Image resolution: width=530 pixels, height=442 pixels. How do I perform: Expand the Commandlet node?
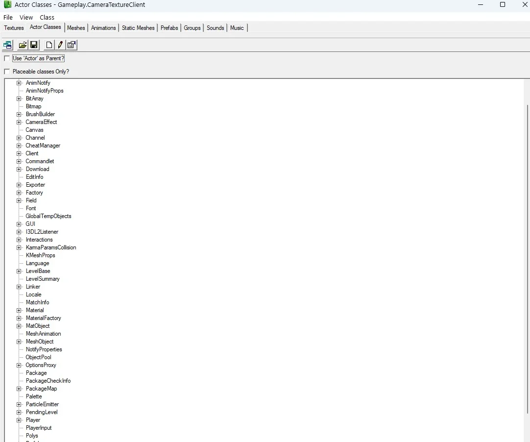(x=19, y=161)
